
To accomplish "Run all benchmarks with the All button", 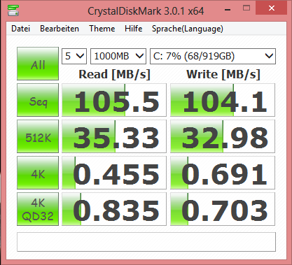I will pos(38,64).
